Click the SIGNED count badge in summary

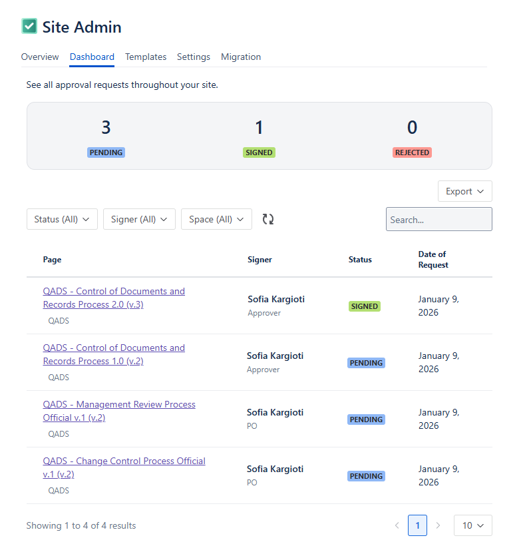click(x=259, y=152)
